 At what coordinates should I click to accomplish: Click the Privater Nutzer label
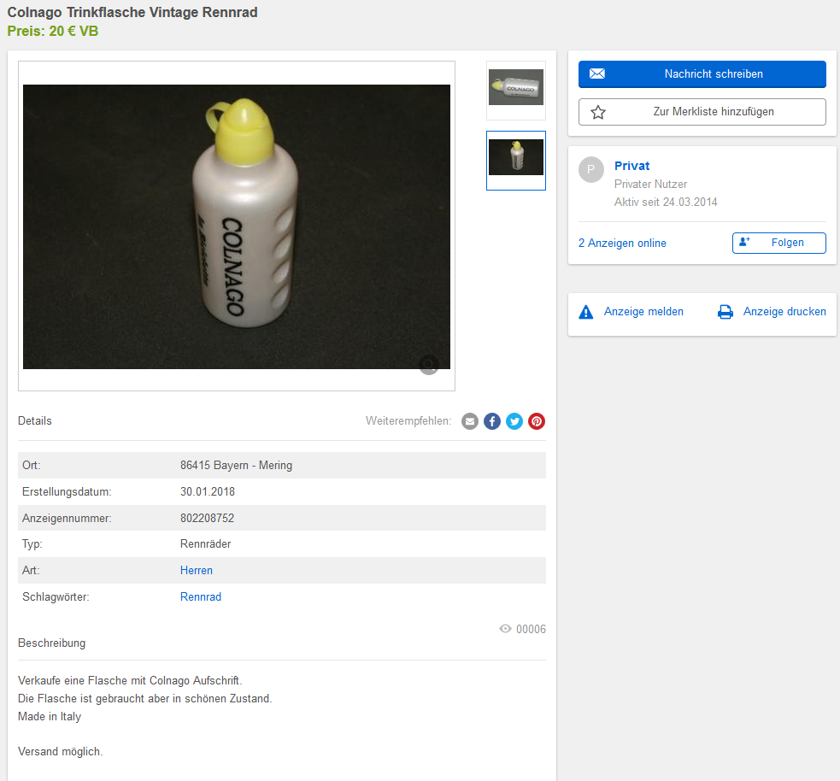click(650, 185)
